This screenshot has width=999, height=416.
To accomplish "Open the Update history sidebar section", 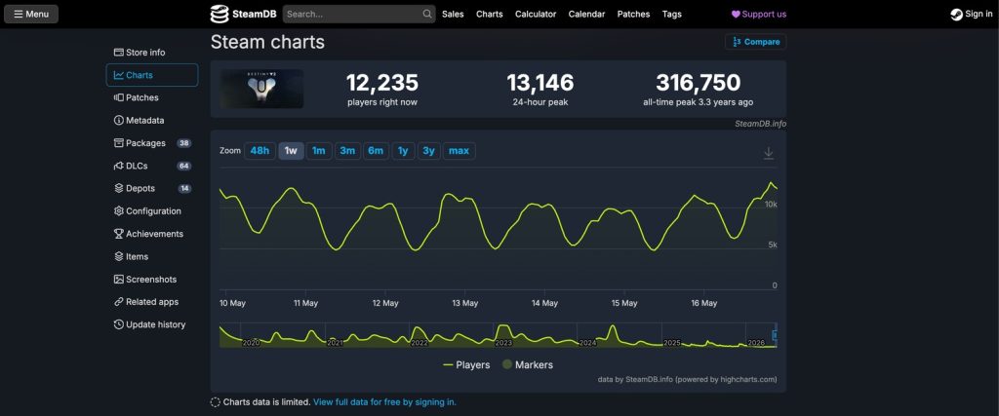I will (x=151, y=324).
